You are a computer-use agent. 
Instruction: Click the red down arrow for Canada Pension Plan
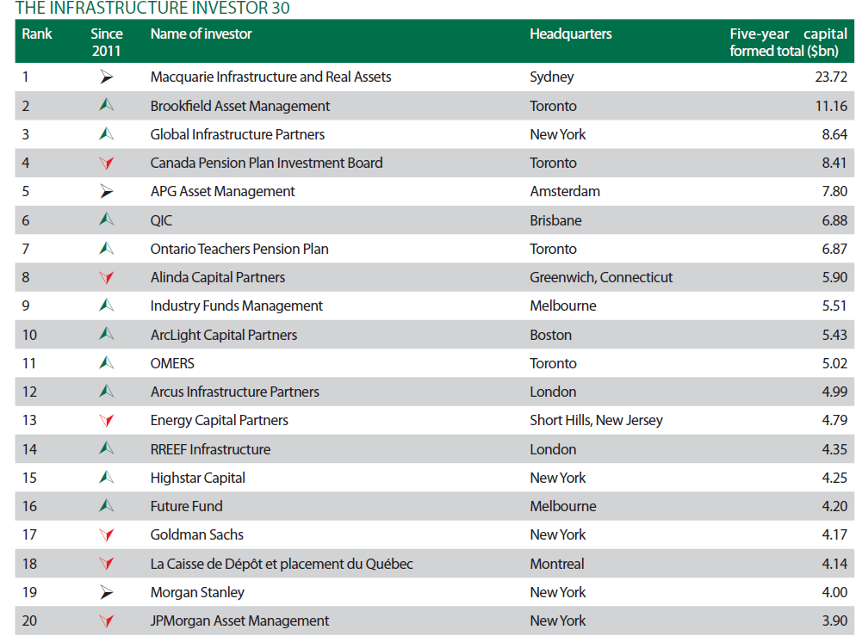pos(107,163)
